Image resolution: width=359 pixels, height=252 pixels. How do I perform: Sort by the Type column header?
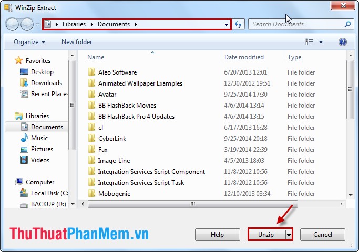pyautogui.click(x=294, y=57)
